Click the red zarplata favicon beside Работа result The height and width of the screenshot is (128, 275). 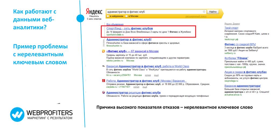point(103,81)
